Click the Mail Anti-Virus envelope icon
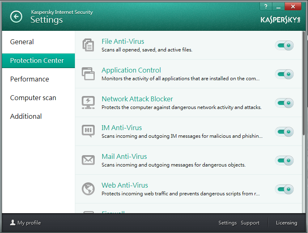This screenshot has height=233, width=308. pos(88,160)
